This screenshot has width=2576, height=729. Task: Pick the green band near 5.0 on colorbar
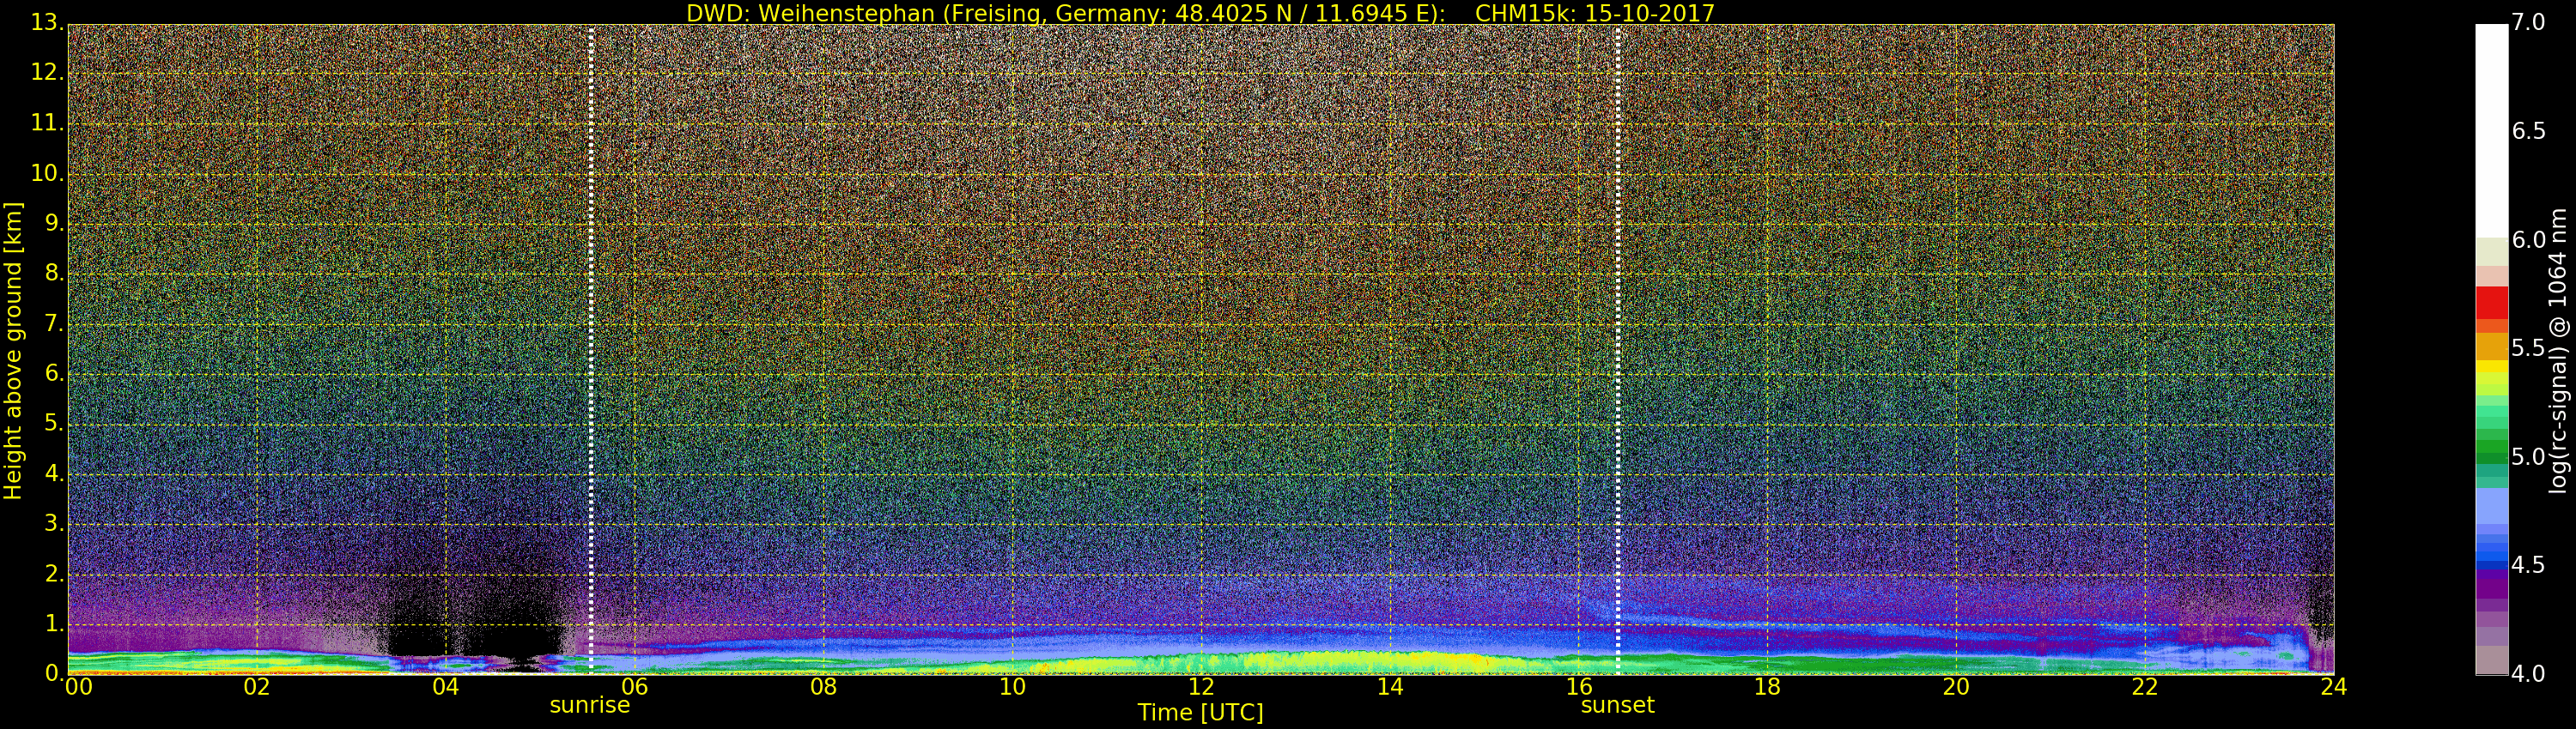[x=2491, y=455]
